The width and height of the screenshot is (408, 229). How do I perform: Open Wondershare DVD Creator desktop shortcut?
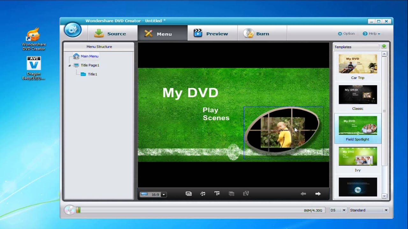tap(34, 39)
